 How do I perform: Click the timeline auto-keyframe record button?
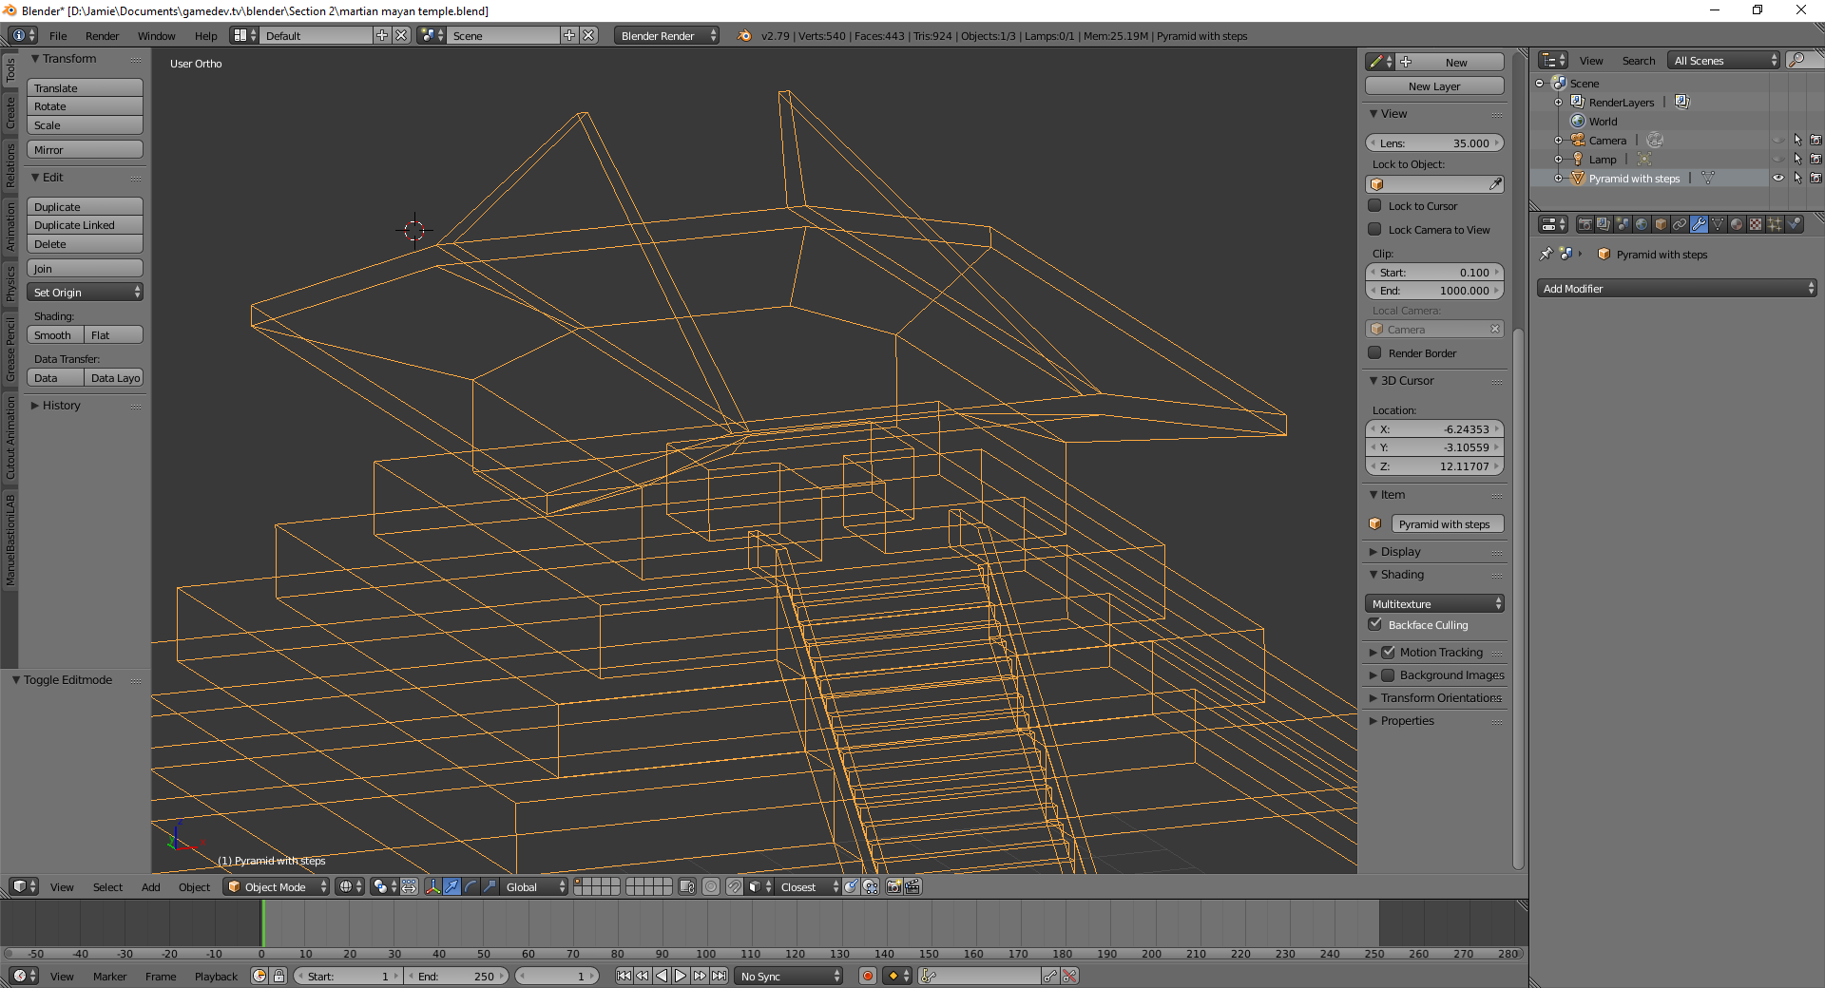pos(867,976)
